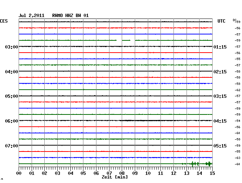Click the UTC time label "04:15"
Viewport: 242px width, 183px height.
click(x=220, y=121)
